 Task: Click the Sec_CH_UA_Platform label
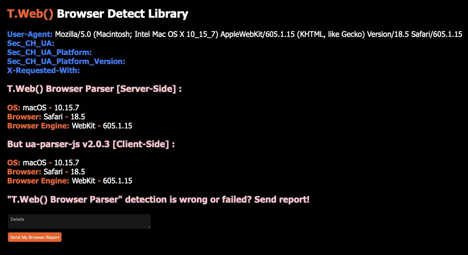click(49, 52)
